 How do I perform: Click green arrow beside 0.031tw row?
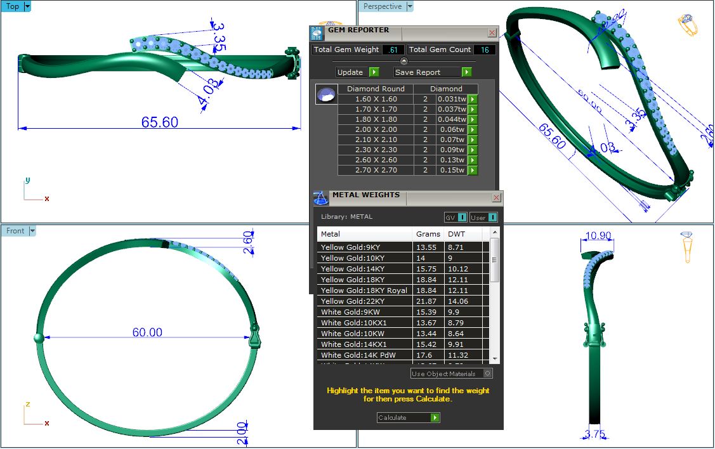tap(473, 99)
